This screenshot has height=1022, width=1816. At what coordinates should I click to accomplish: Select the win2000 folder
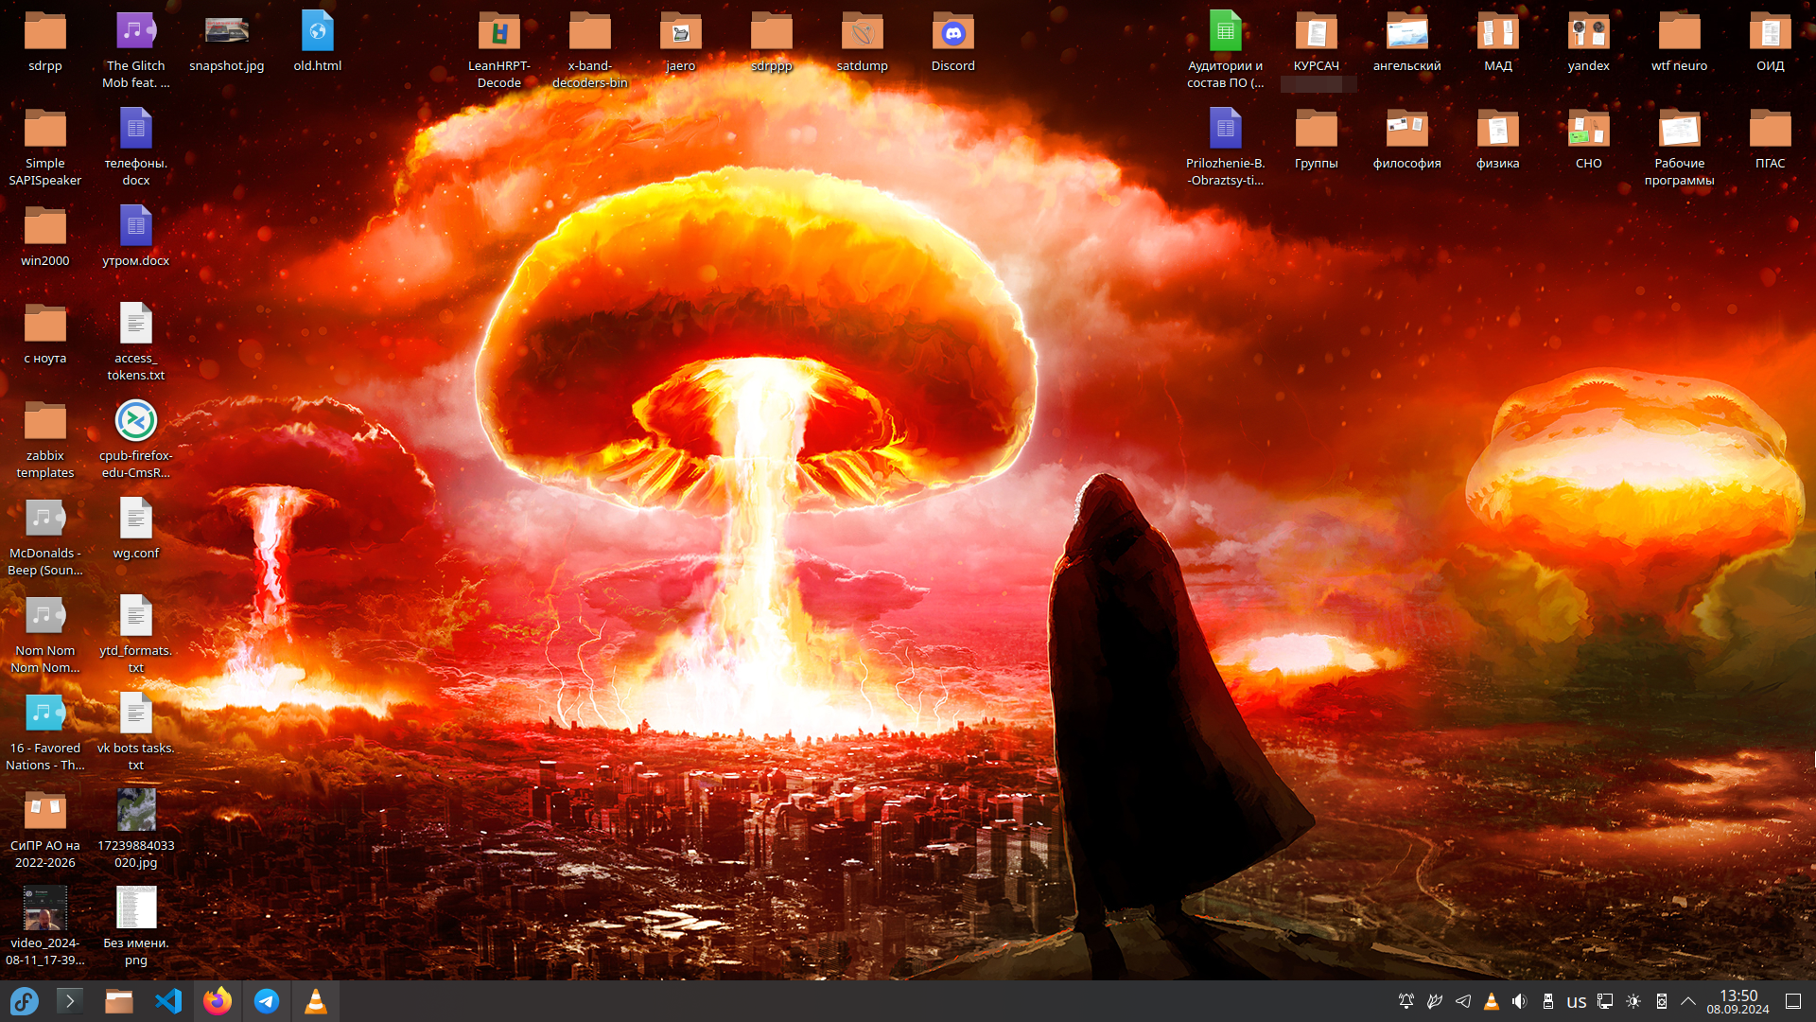[45, 238]
